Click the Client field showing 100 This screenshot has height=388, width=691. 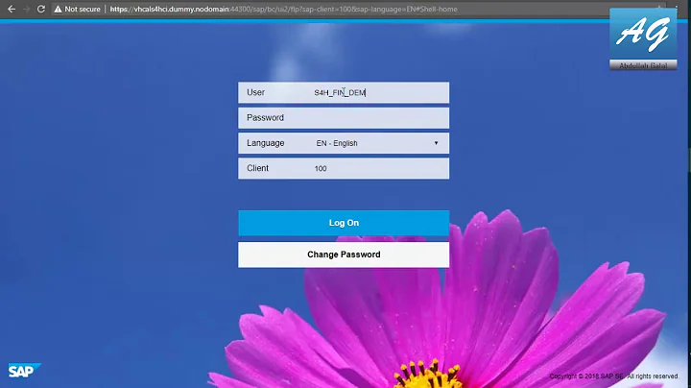[x=344, y=168]
